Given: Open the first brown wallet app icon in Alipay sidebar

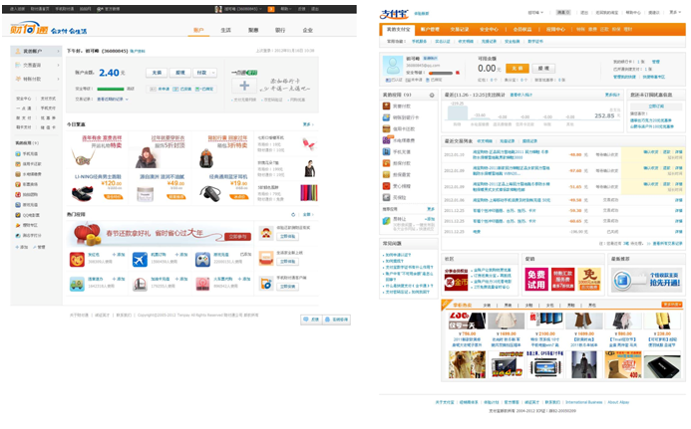Looking at the screenshot, I should (x=387, y=107).
